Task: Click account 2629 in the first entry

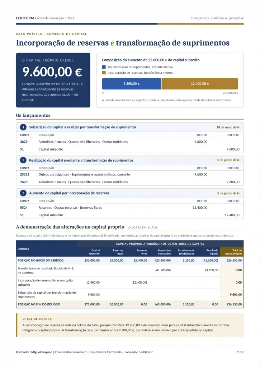Action: coord(24,142)
